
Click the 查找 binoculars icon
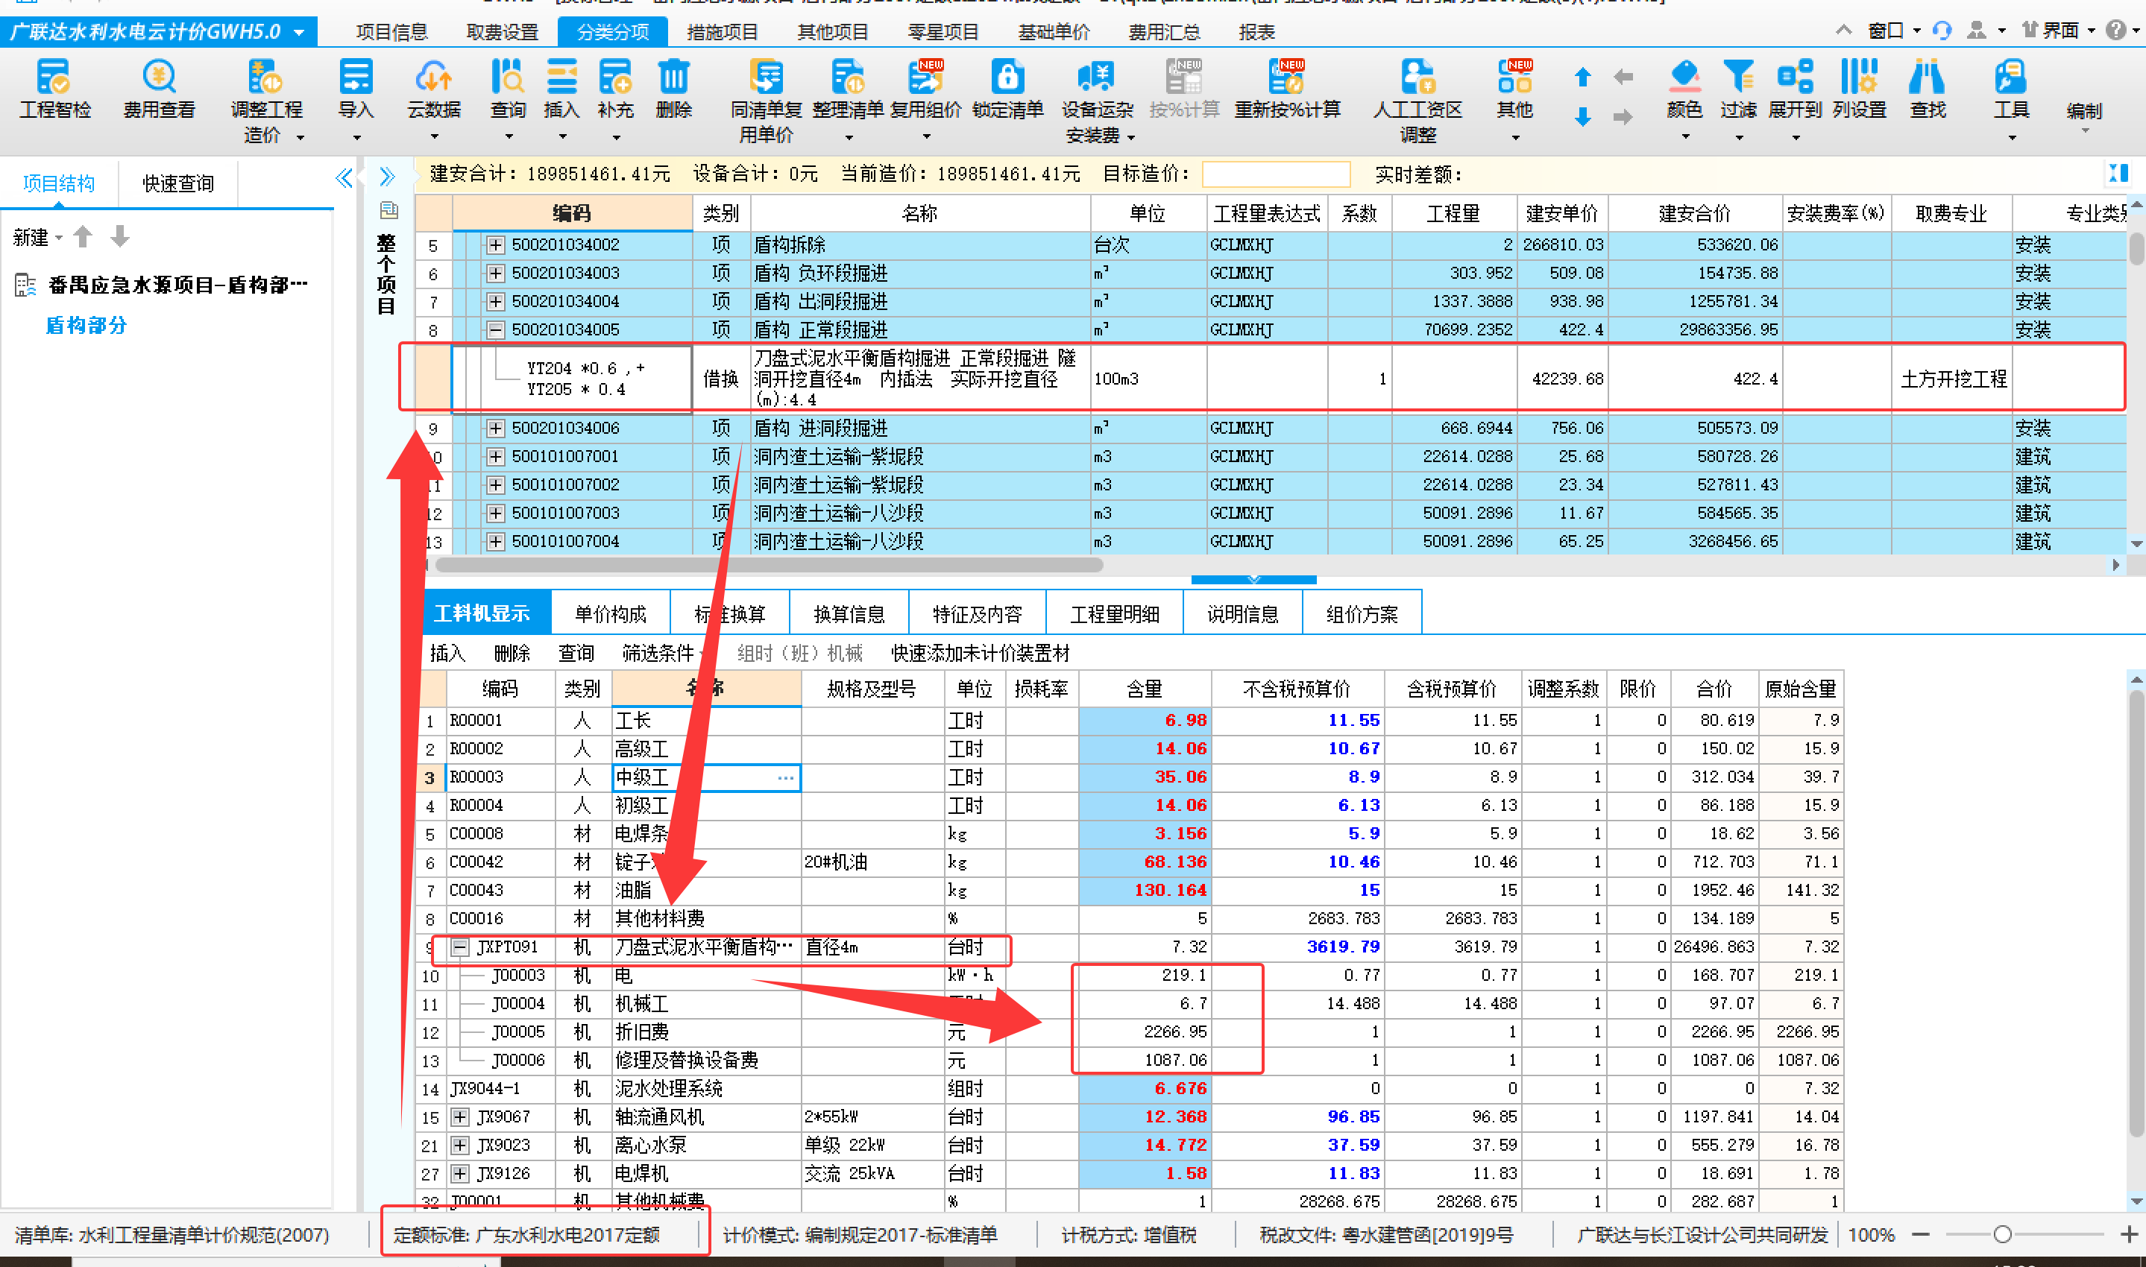1928,77
